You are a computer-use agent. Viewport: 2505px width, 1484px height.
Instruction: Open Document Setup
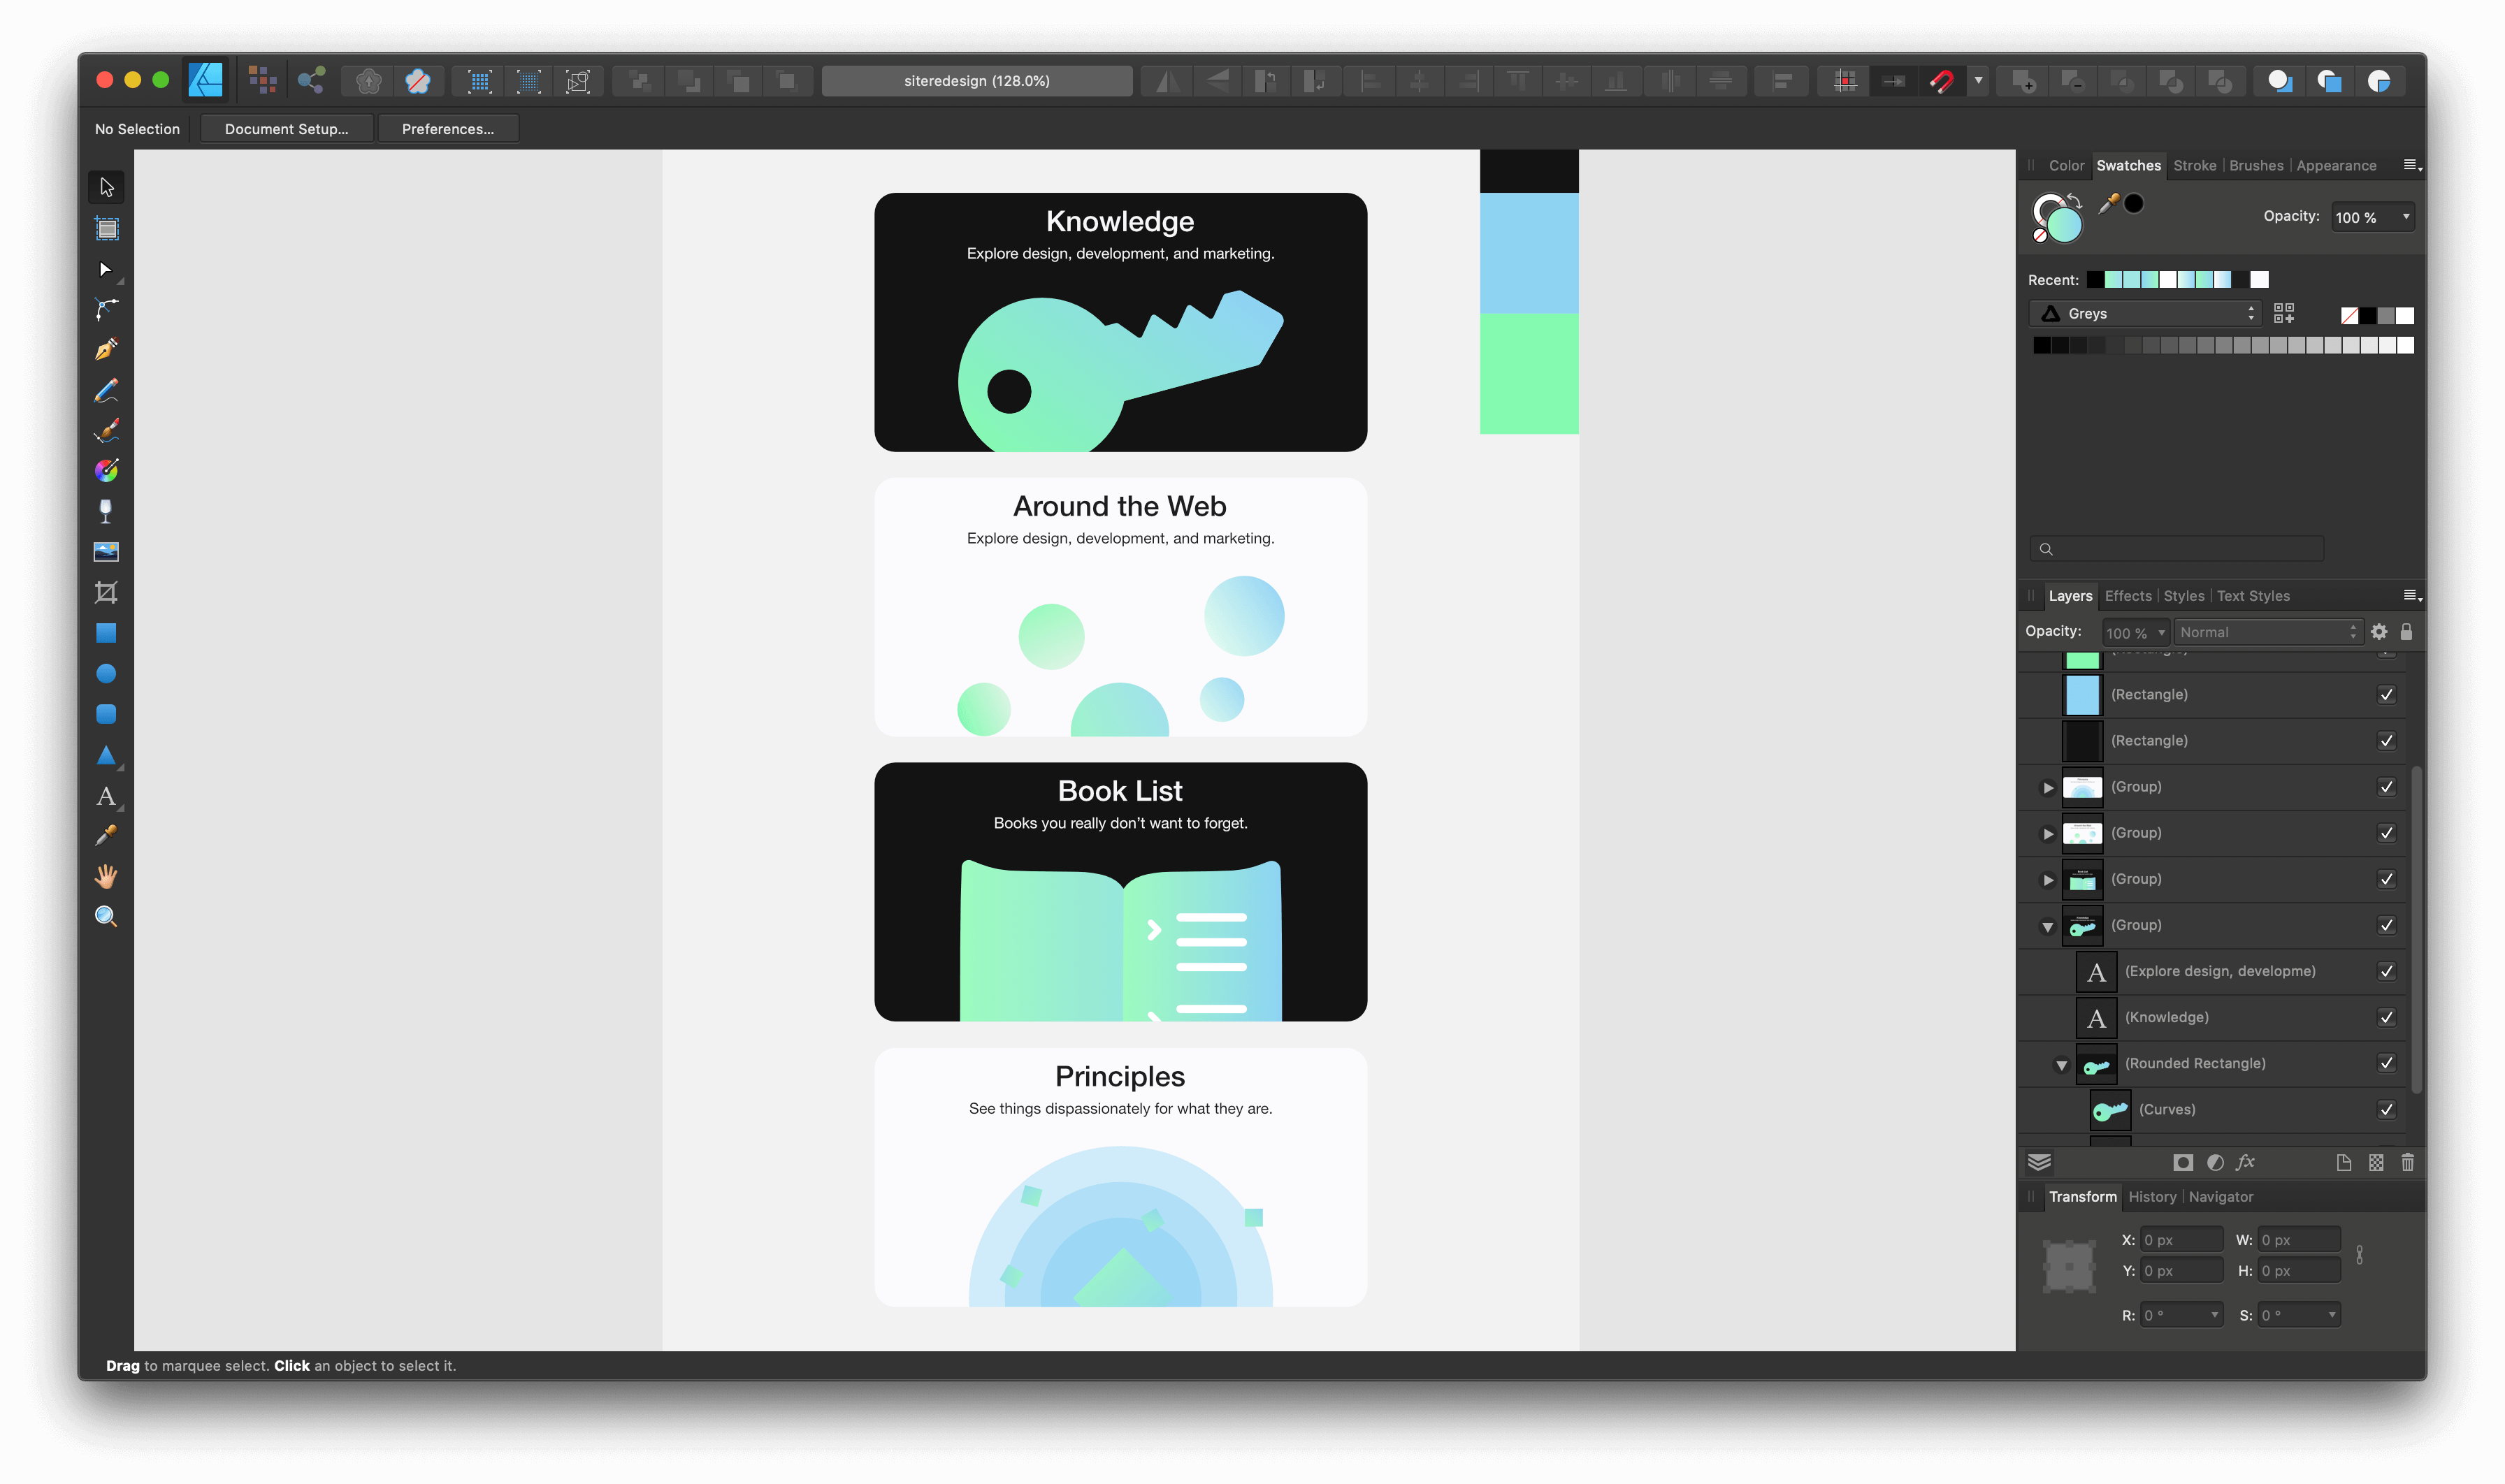(286, 128)
